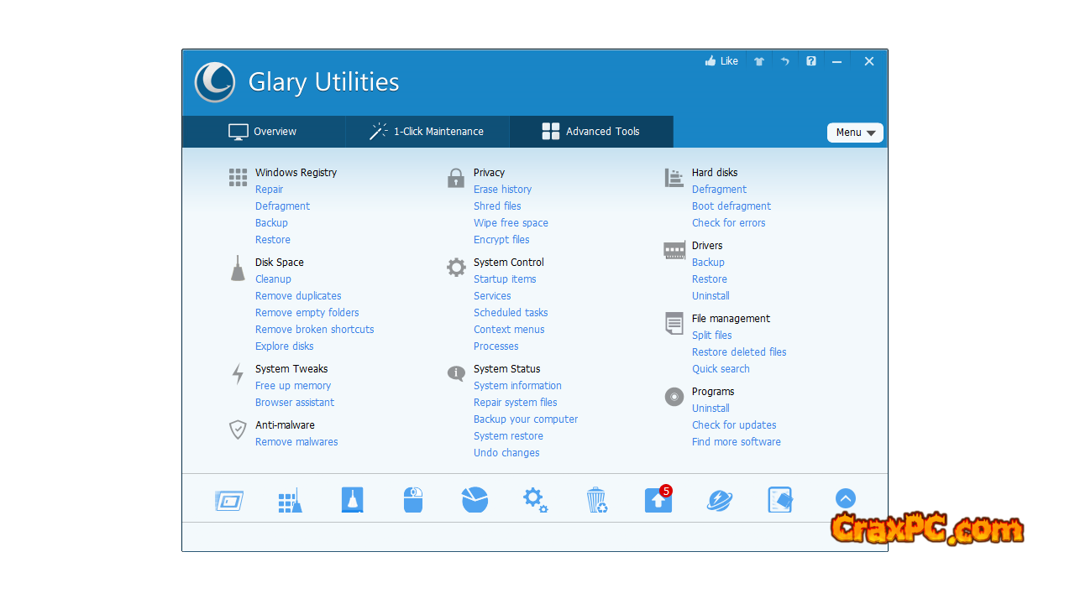Screen dimensions: 1075x604
Task: Click the mouse-shaped icon in bottom toolbar
Action: tap(413, 500)
